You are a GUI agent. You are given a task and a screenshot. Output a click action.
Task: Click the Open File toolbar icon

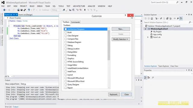point(18,10)
